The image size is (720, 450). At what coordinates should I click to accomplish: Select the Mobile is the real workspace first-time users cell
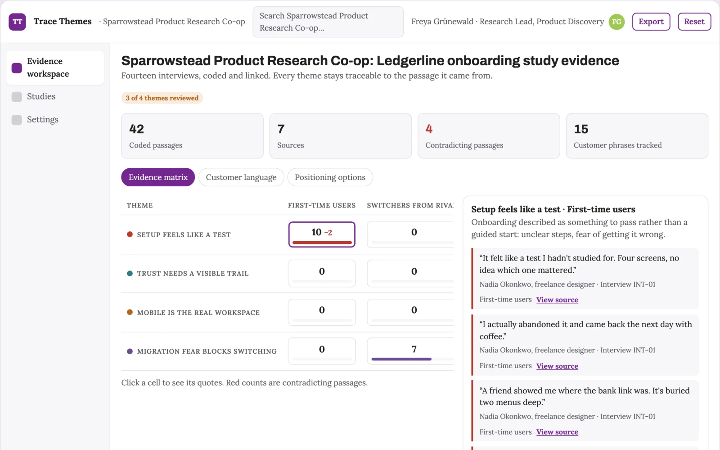pyautogui.click(x=322, y=312)
